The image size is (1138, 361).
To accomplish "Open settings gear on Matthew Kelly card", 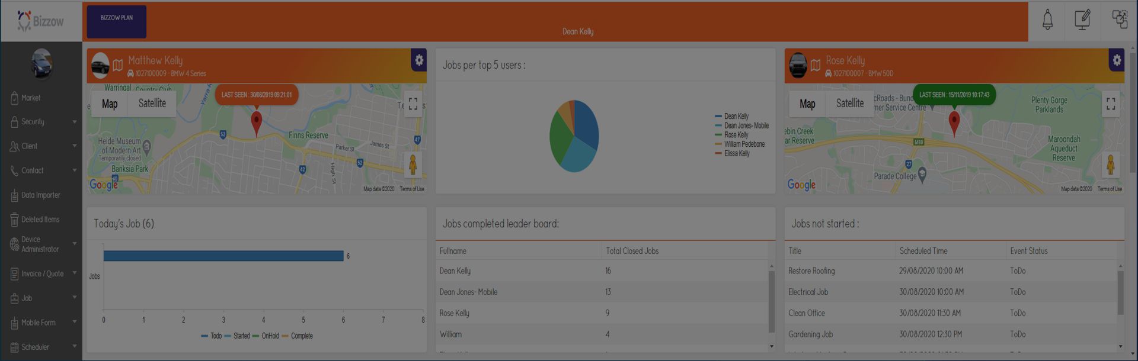I will [419, 60].
